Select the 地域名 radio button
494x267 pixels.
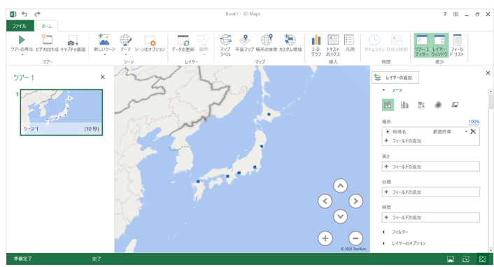pyautogui.click(x=387, y=131)
